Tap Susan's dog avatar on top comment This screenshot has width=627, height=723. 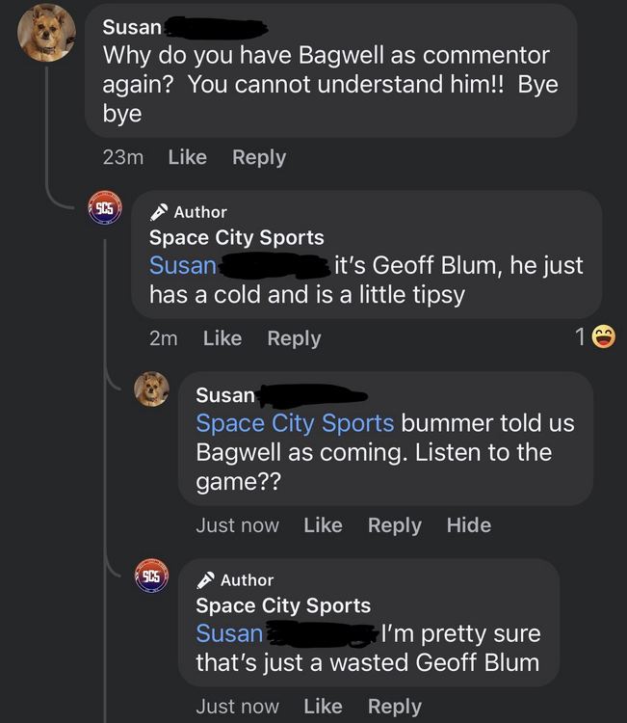[x=46, y=33]
